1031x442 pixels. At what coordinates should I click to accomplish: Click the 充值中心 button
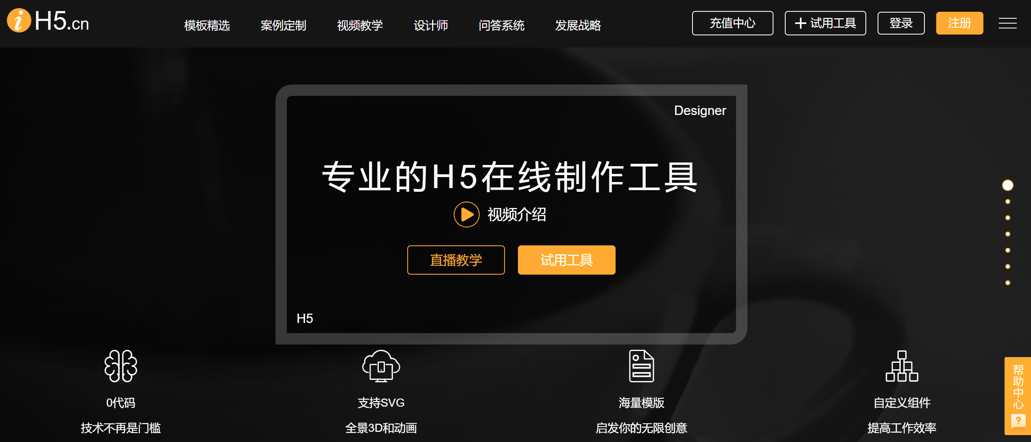732,23
